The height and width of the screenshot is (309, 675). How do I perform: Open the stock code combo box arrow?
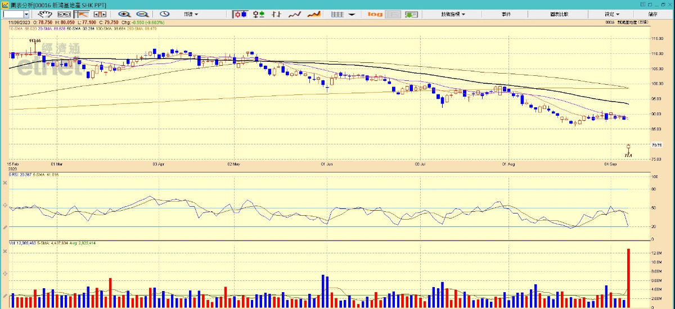click(x=26, y=14)
